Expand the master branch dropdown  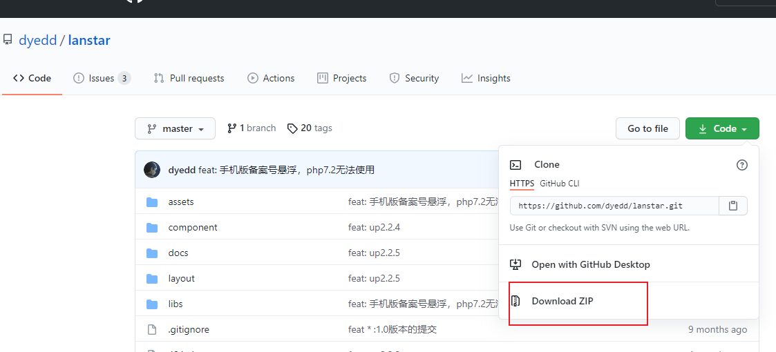pyautogui.click(x=176, y=128)
